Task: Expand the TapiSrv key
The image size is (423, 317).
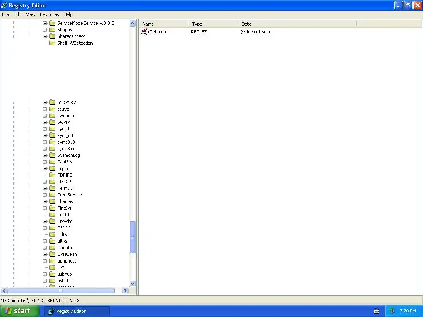Action: [45, 162]
